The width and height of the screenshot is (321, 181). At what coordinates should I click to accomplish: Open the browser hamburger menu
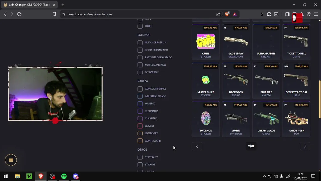coord(316,14)
